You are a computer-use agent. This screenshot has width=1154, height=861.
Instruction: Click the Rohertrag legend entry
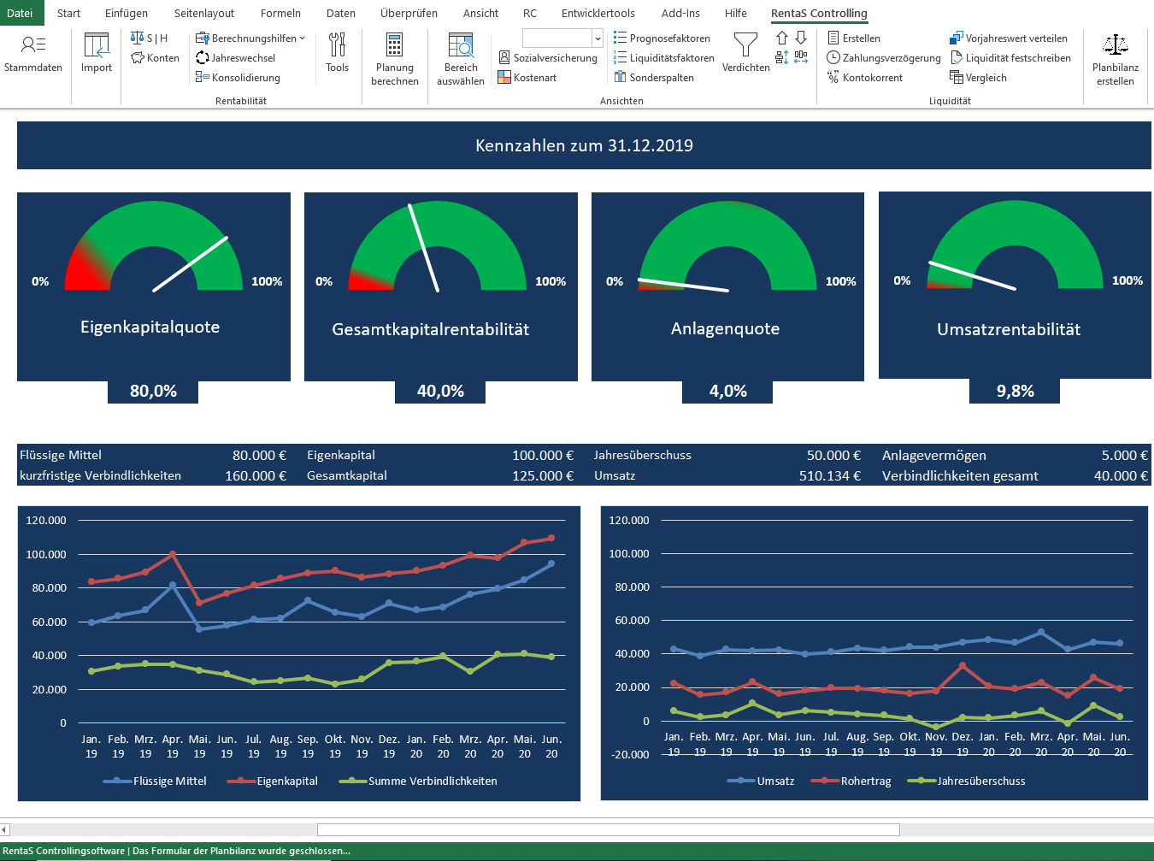point(851,781)
